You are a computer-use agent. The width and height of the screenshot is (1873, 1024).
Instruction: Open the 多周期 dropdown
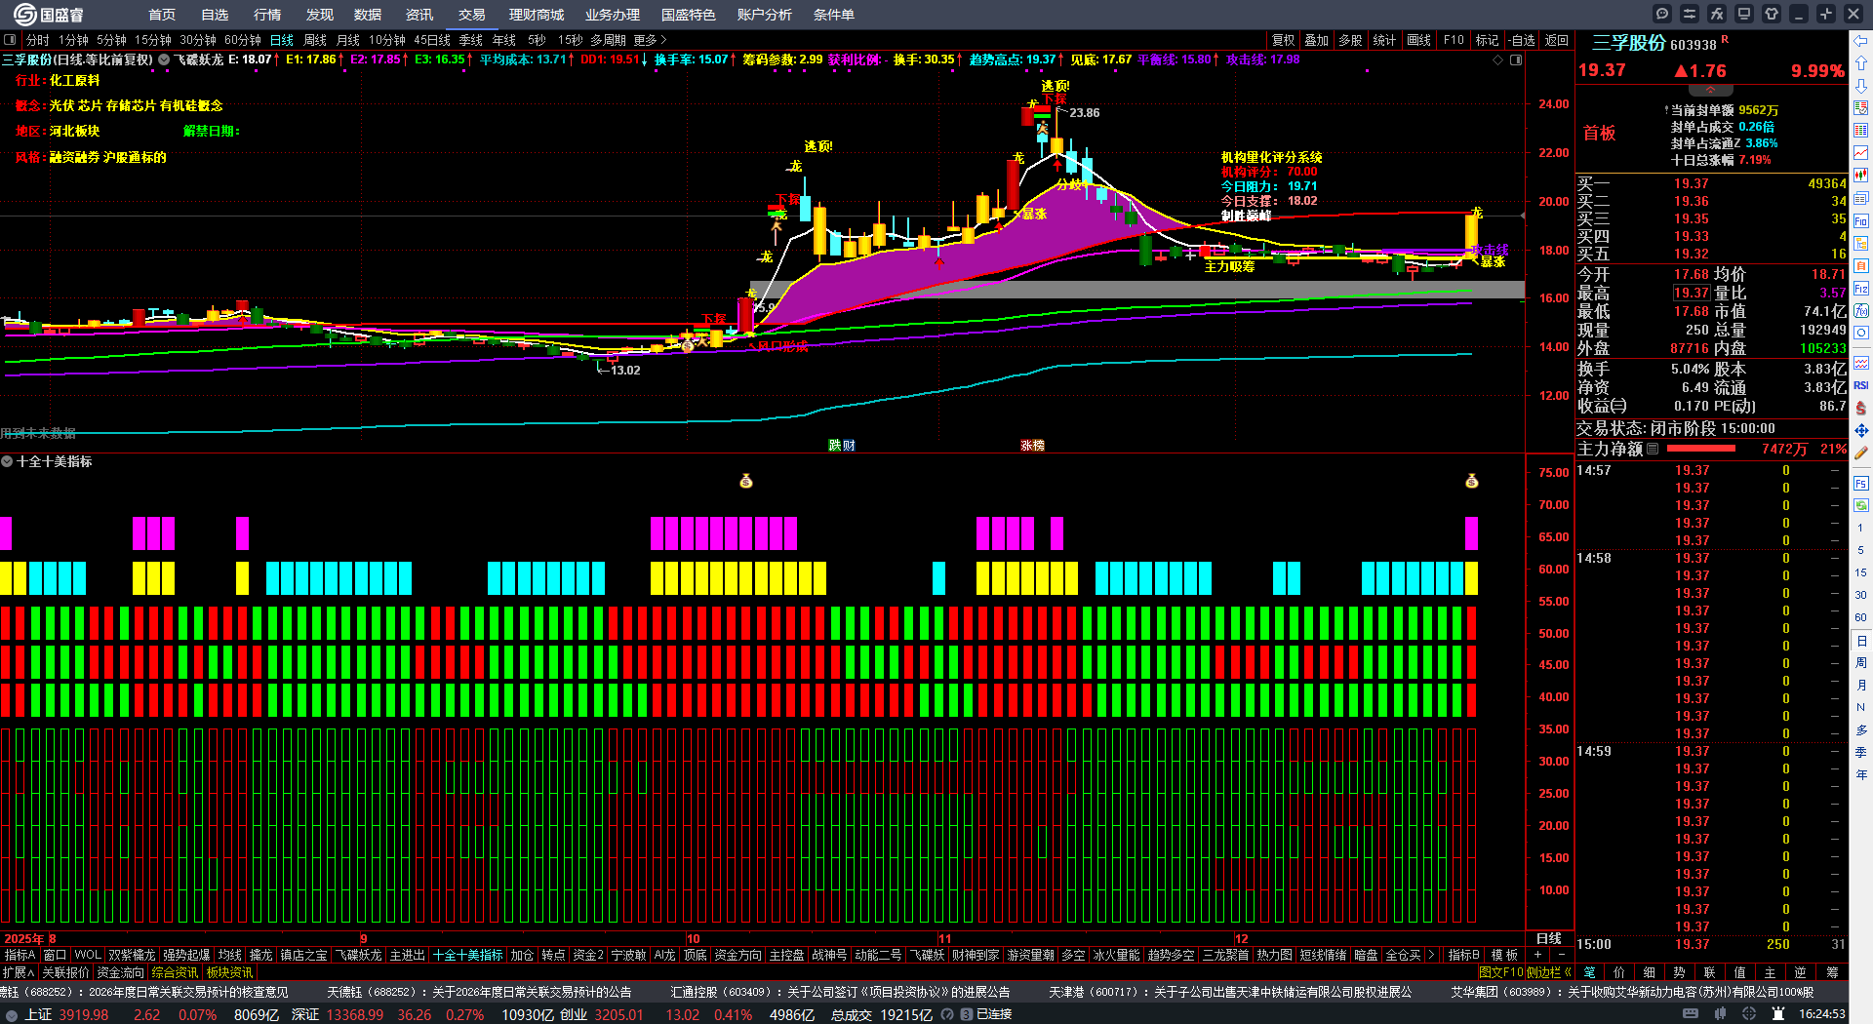pyautogui.click(x=608, y=40)
